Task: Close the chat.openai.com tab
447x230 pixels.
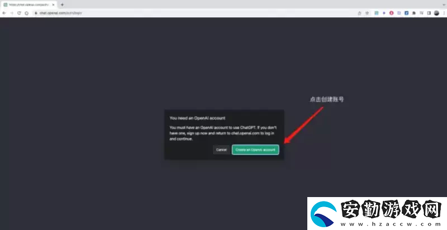Action: coord(53,5)
